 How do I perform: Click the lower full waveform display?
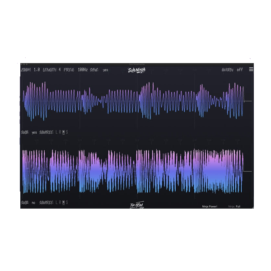pyautogui.click(x=137, y=171)
